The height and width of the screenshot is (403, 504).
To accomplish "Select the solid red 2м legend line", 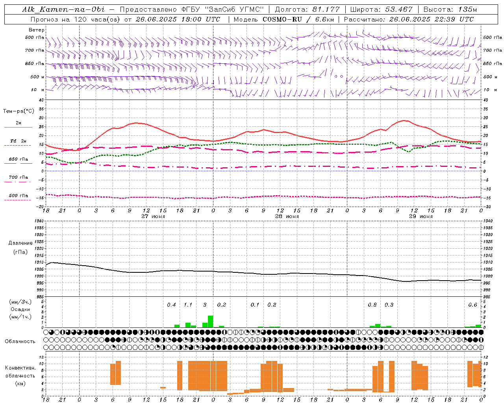I will [18, 128].
